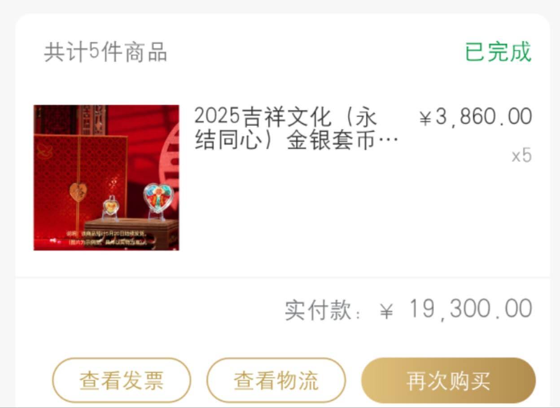Screen dimensions: 560x408
Task: Click the ¥ symbol before the total
Action: tap(386, 311)
